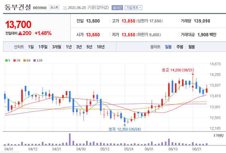Click the orange 60-day moving average swatch
Image resolution: width=226 pixels, height=153 pixels.
[25, 60]
